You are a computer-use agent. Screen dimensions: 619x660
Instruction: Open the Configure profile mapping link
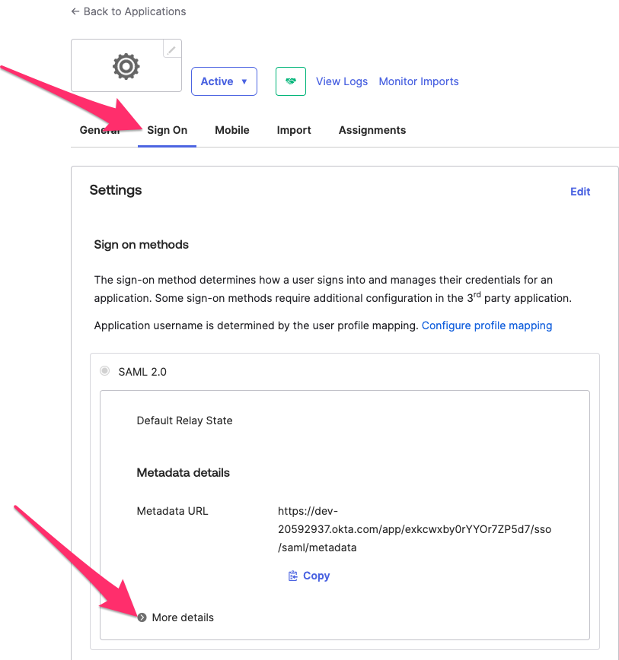pos(487,325)
